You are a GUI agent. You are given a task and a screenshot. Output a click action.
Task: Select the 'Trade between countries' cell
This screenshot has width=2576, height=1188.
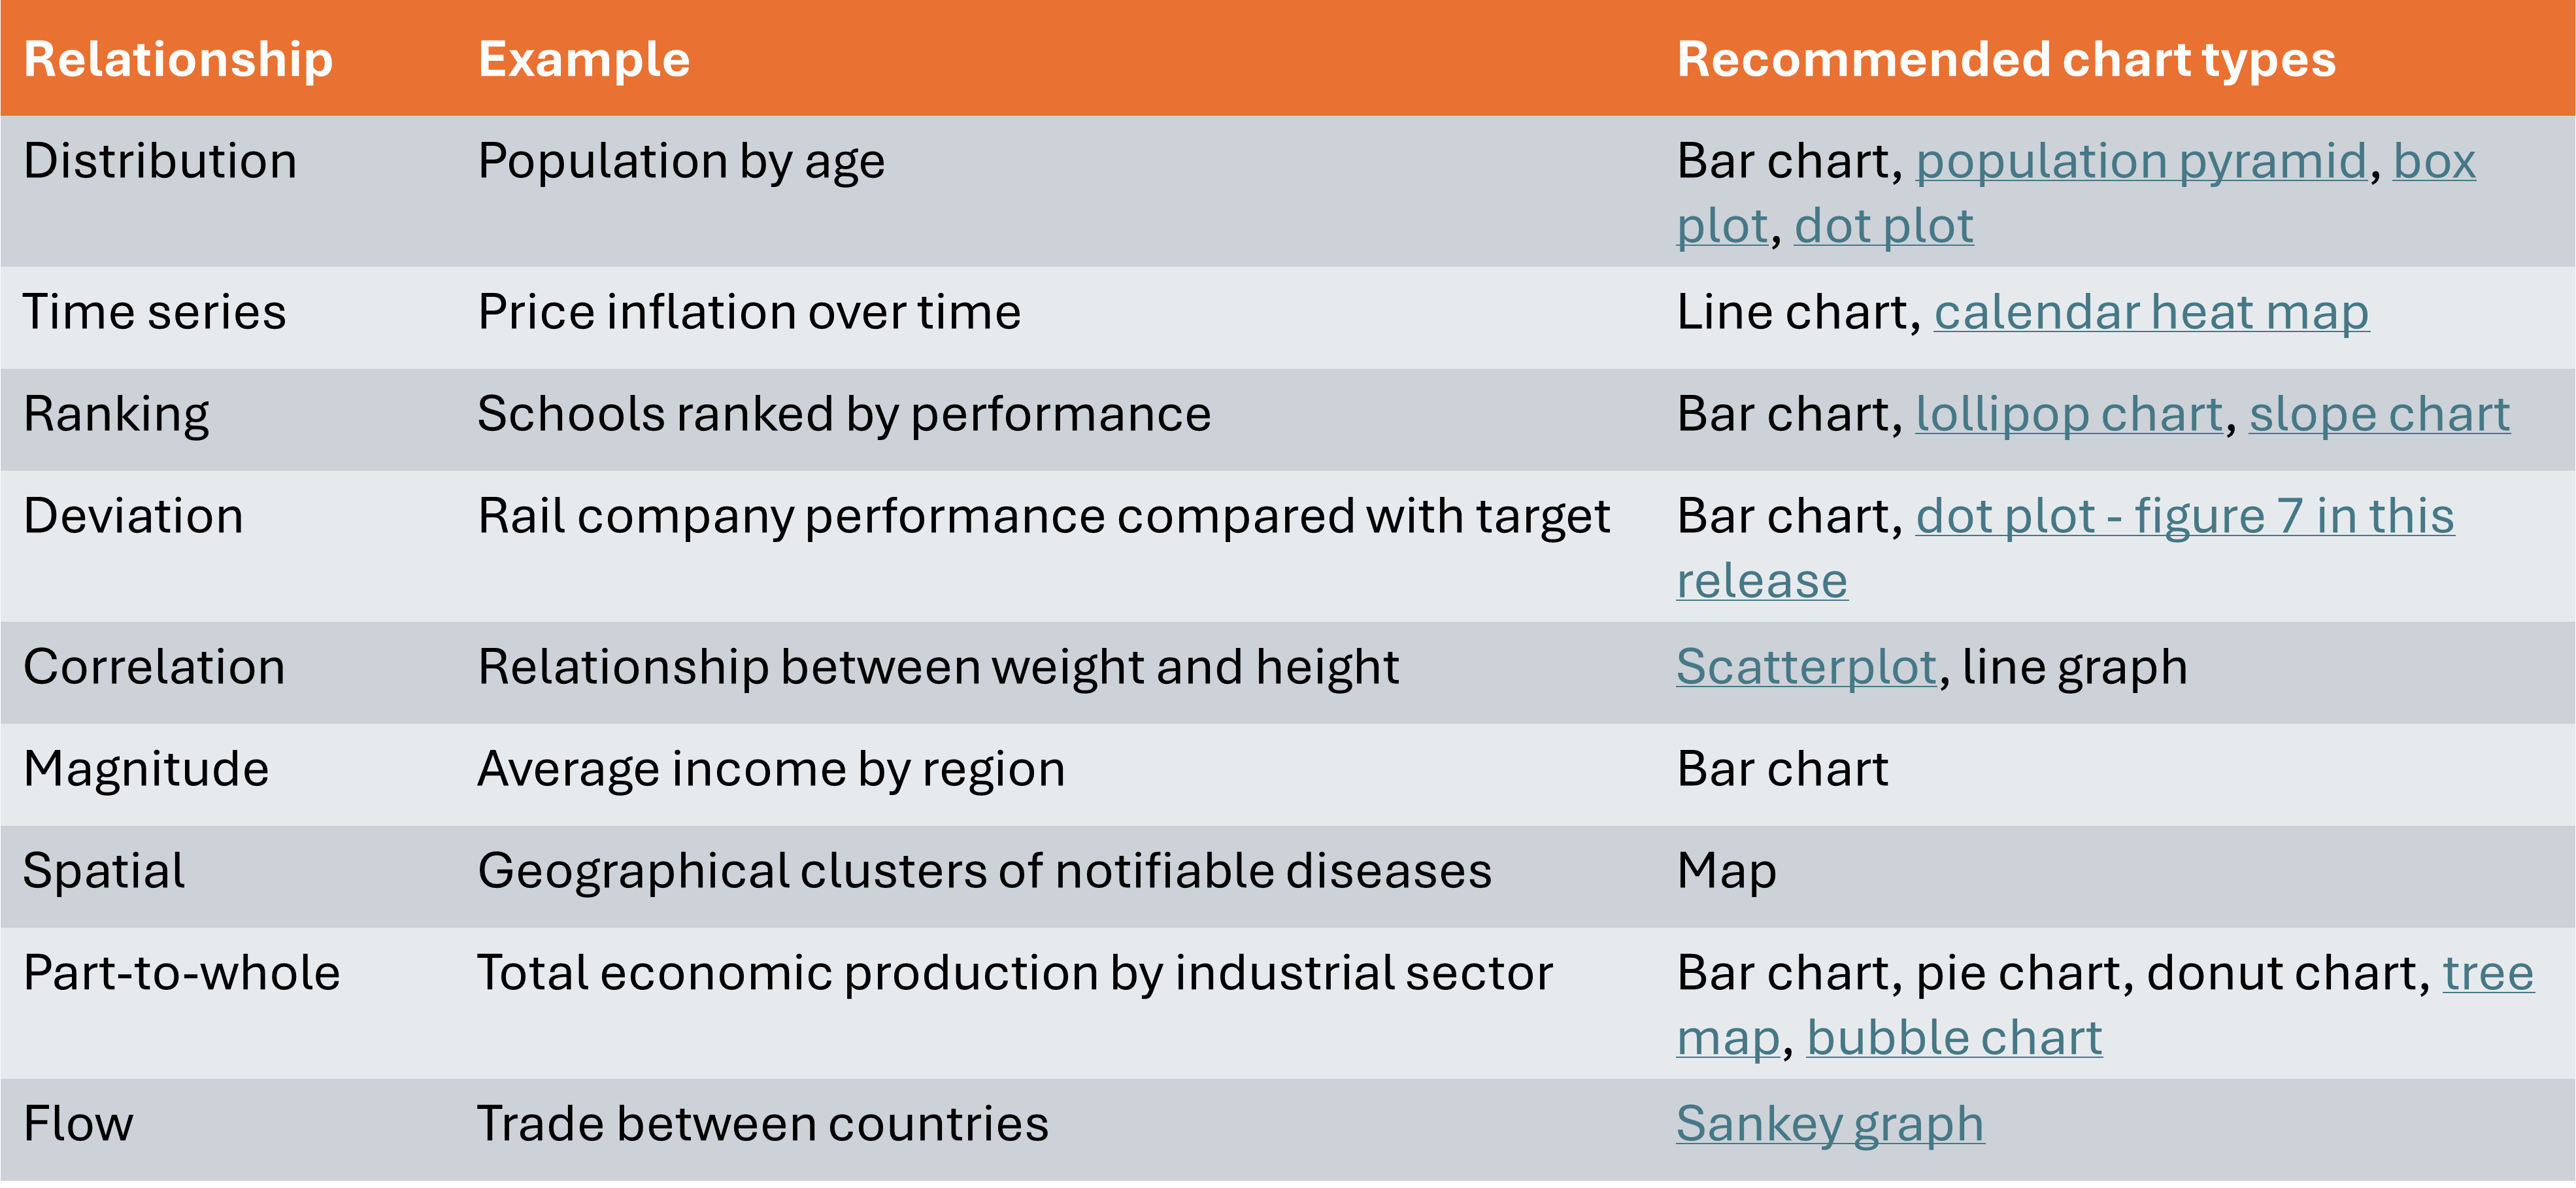click(762, 1125)
